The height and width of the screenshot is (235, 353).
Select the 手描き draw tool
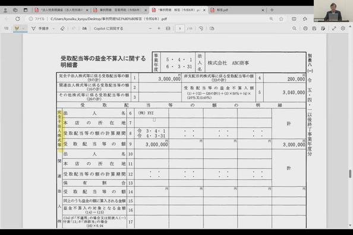coord(40,28)
